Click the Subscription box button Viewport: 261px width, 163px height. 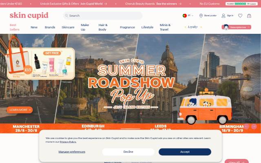[237, 27]
